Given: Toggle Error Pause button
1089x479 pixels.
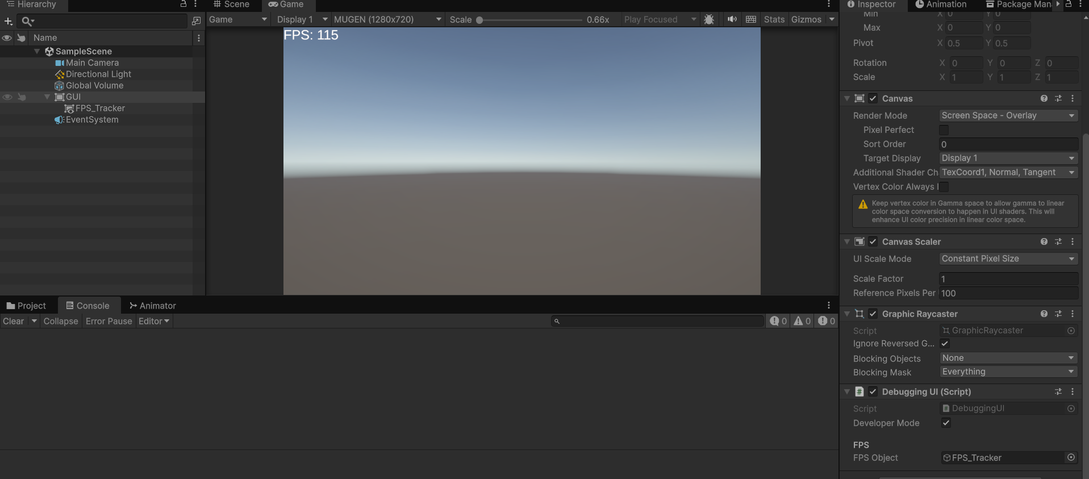Looking at the screenshot, I should pos(109,321).
